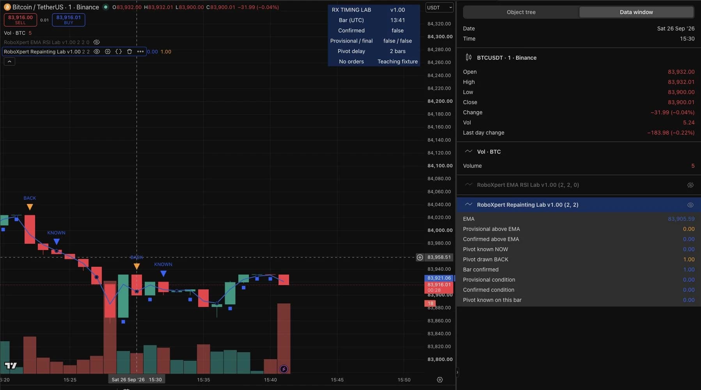
Task: Click the 'Bar confirmed' data row
Action: pyautogui.click(x=579, y=269)
